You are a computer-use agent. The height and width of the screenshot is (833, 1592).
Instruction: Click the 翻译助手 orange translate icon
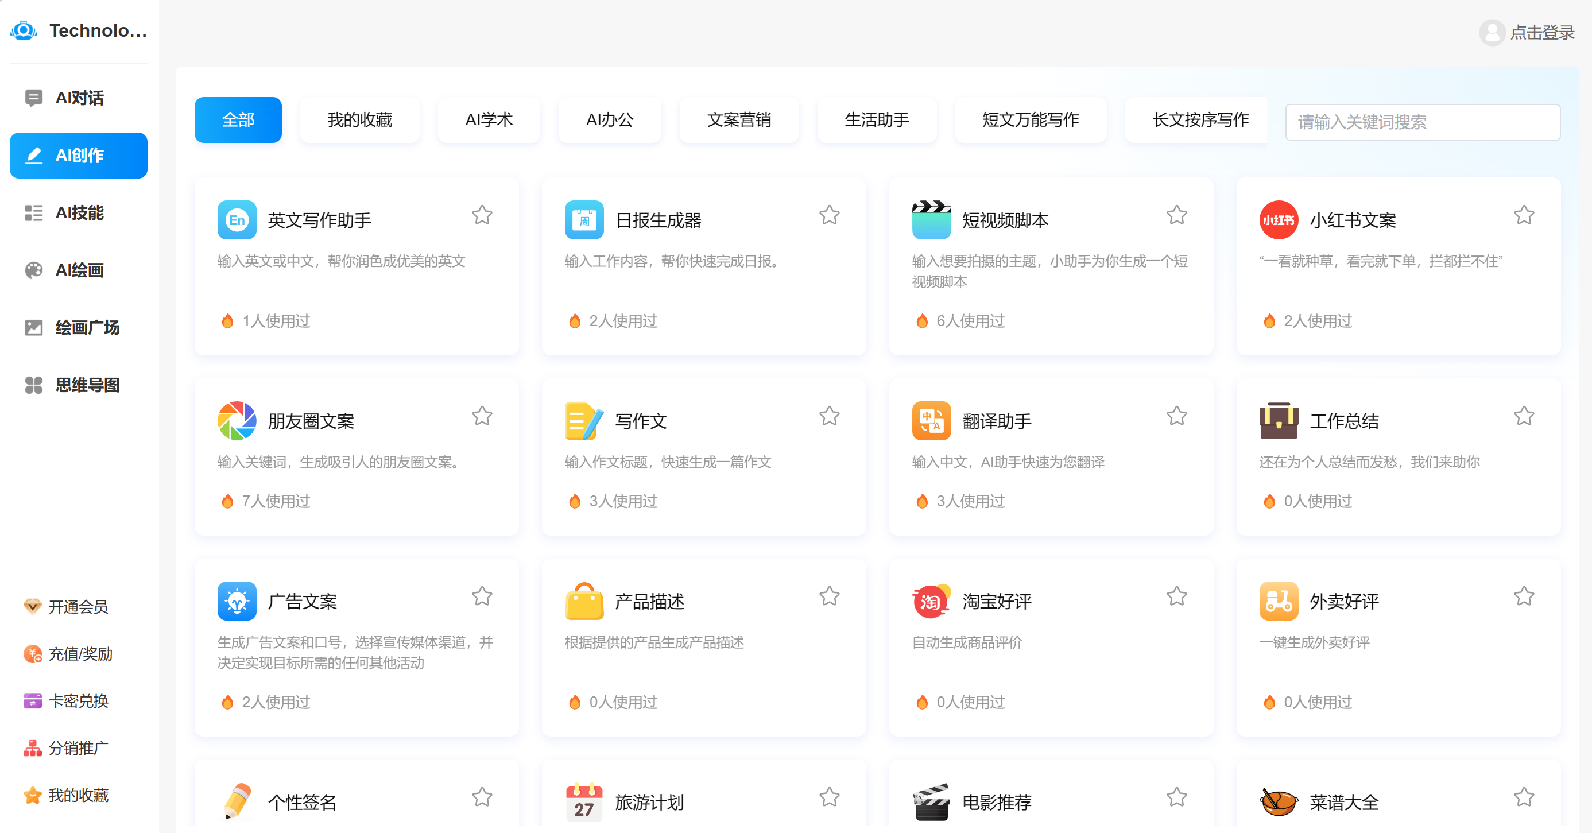[x=931, y=421]
